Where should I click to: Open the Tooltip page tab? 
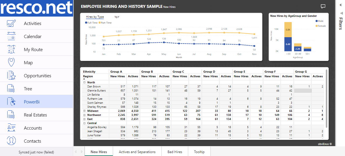[x=199, y=152]
